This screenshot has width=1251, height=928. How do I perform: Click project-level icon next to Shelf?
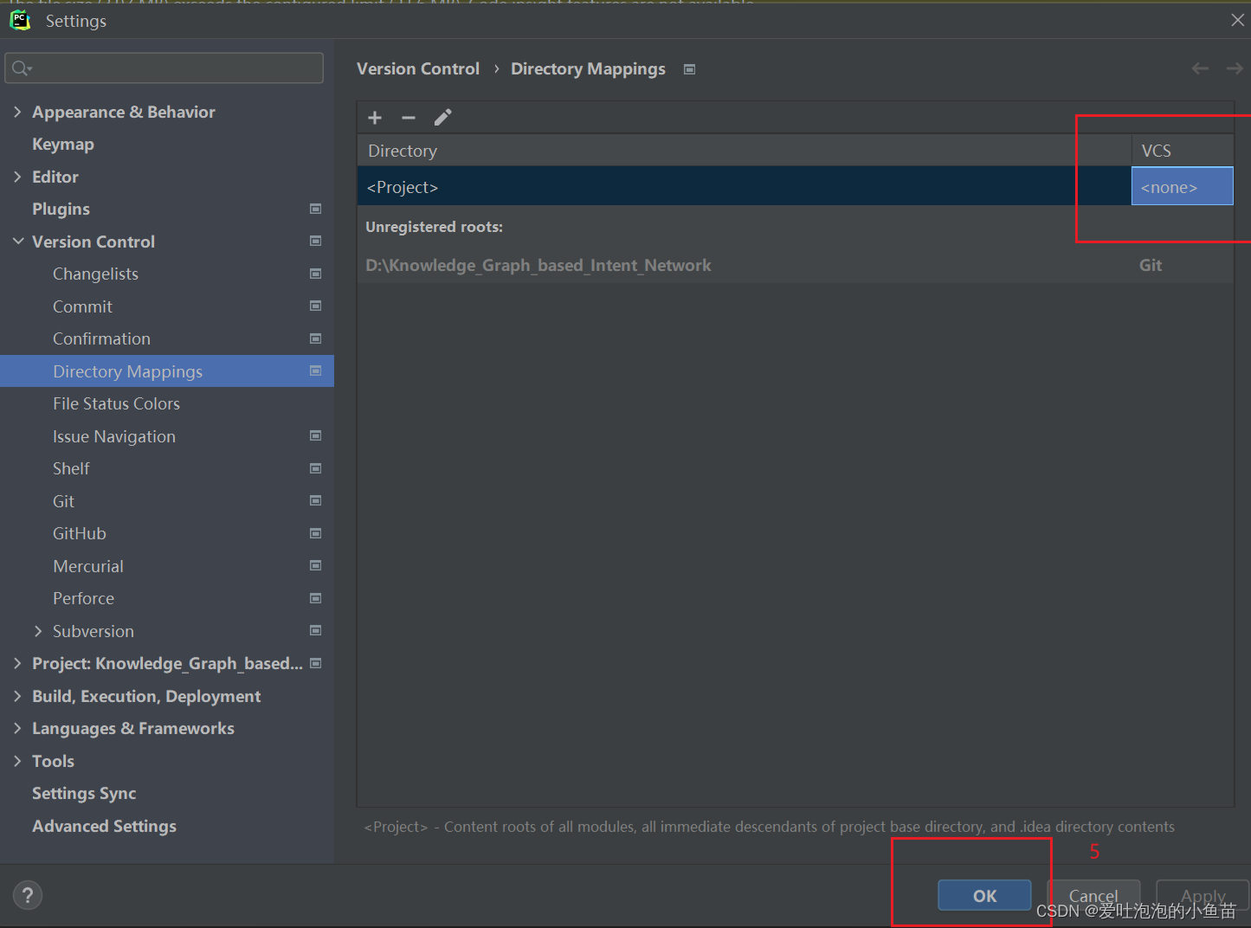coord(316,468)
